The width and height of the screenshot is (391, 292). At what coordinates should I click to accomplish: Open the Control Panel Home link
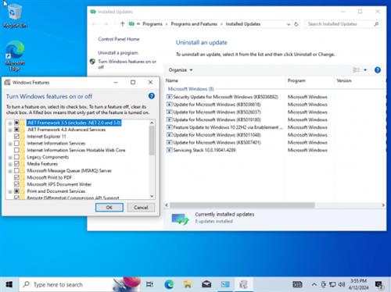click(x=119, y=39)
